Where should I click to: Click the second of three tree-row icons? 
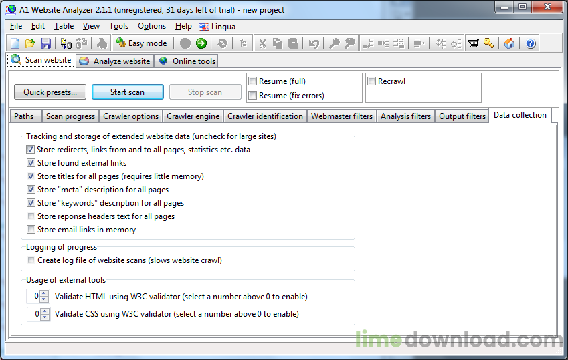coord(383,43)
